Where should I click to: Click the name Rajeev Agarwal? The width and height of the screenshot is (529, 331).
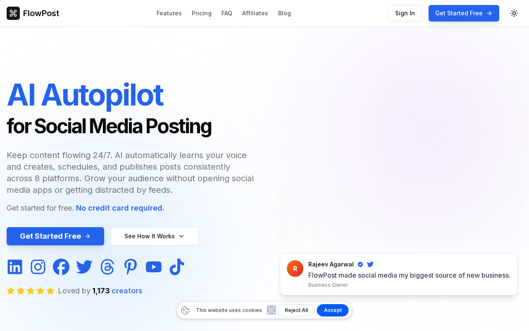[331, 264]
